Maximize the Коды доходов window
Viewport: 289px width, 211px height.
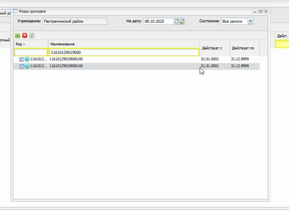261,11
